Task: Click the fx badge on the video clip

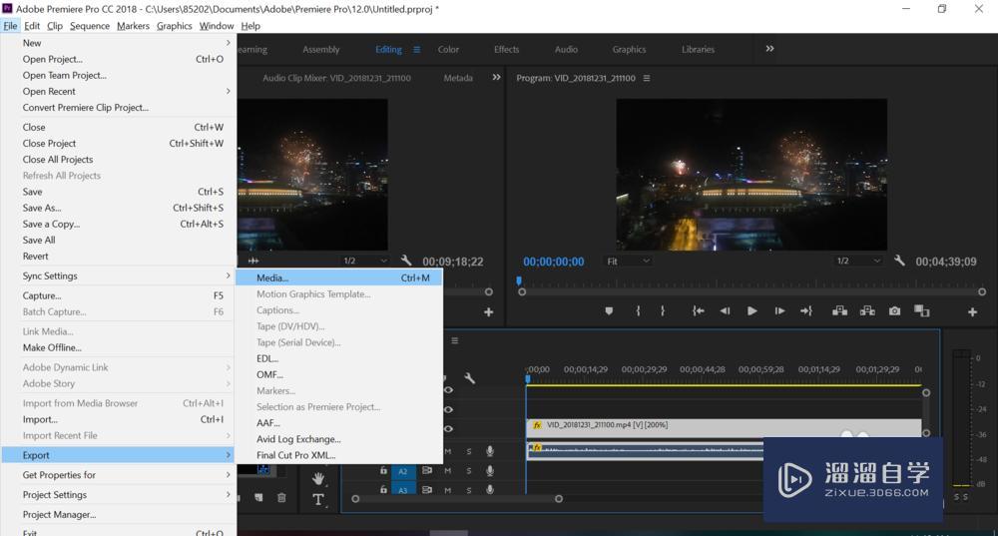Action: (537, 425)
